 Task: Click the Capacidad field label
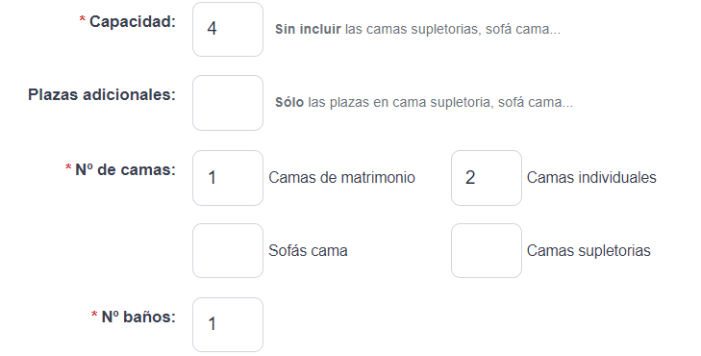[x=133, y=21]
